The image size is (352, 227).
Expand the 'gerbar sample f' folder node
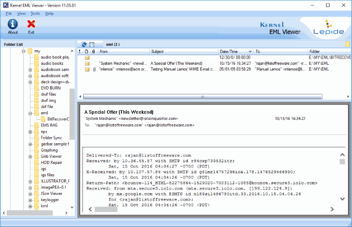click(x=30, y=145)
